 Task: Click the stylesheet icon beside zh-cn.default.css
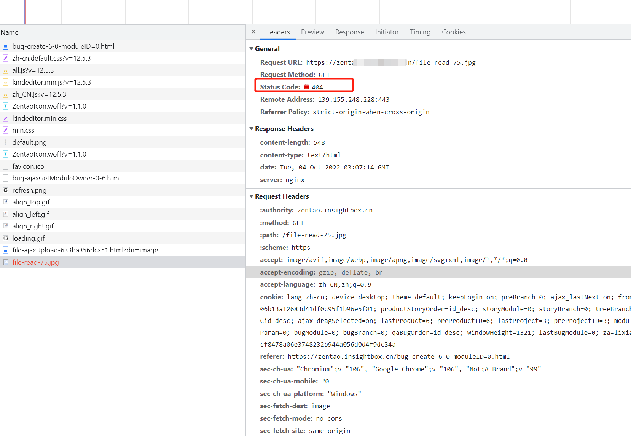pos(6,58)
